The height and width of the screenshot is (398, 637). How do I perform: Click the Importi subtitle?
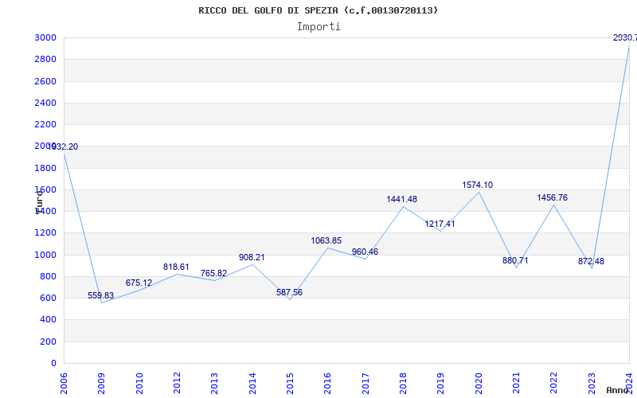tap(318, 27)
